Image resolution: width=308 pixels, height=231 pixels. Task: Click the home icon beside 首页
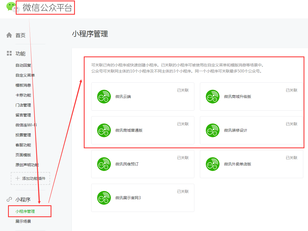tap(9, 35)
